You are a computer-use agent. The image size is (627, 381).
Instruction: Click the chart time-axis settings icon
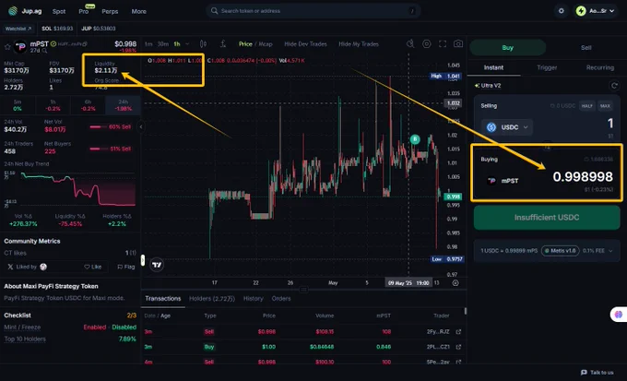[x=455, y=283]
